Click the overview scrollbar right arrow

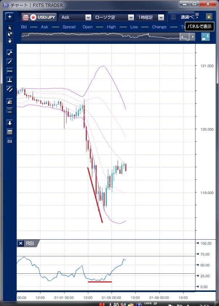pyautogui.click(x=193, y=37)
